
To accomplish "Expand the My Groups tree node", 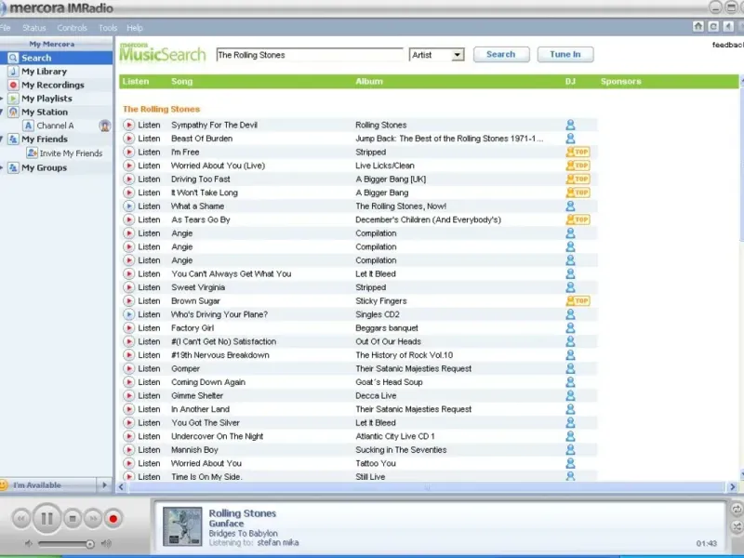I will click(x=2, y=167).
